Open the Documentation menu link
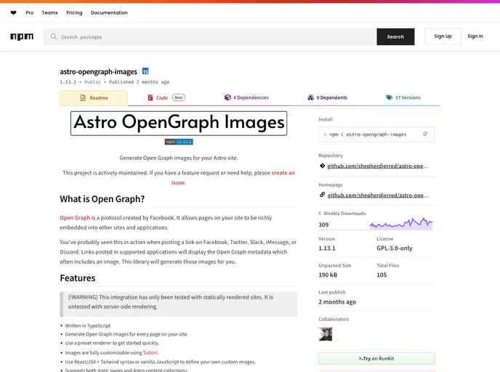The width and height of the screenshot is (500, 372). (x=109, y=13)
